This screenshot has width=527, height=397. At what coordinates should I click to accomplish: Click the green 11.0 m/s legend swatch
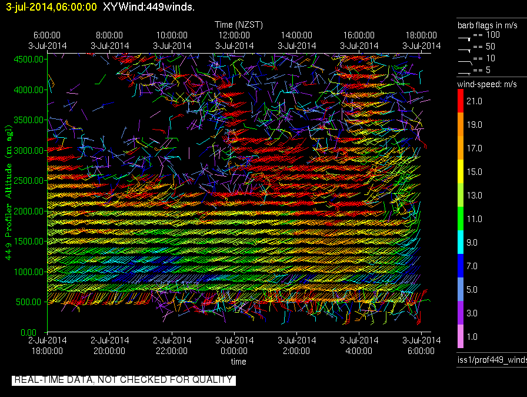461,219
